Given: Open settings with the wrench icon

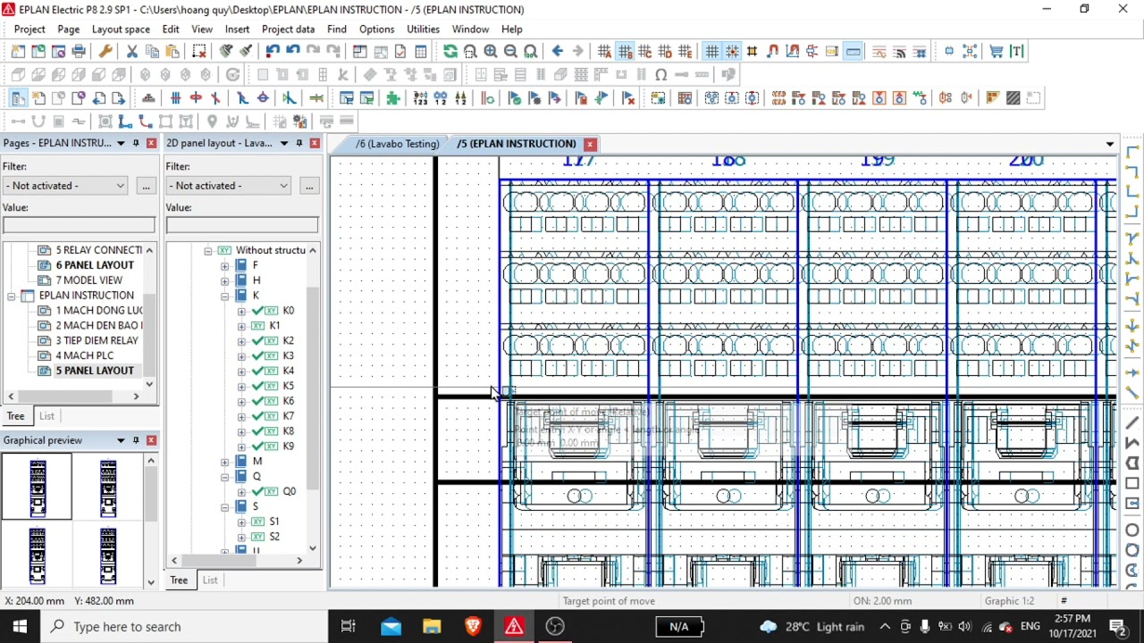Looking at the screenshot, I should click(x=105, y=52).
